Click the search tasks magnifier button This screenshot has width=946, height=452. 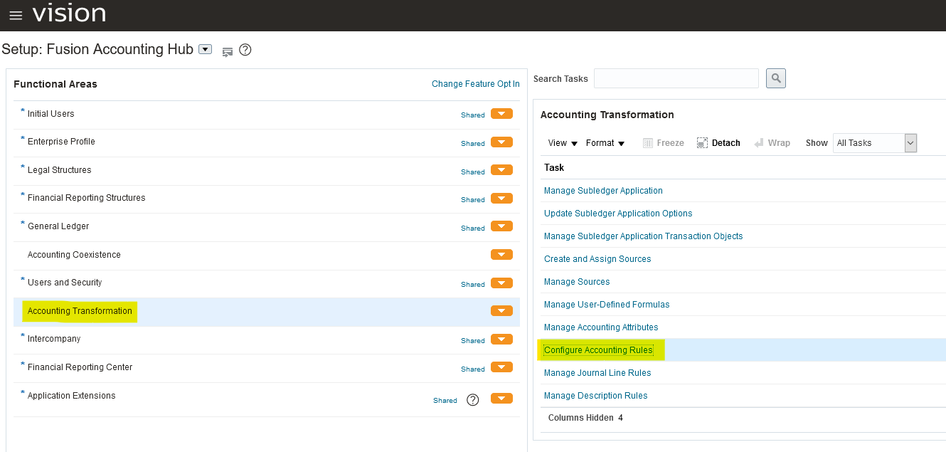click(775, 78)
